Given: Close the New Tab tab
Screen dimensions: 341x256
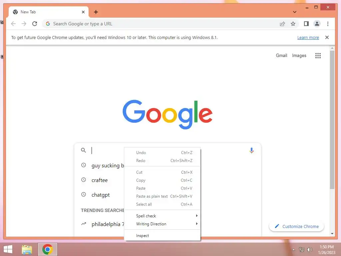Looking at the screenshot, I should (83, 12).
